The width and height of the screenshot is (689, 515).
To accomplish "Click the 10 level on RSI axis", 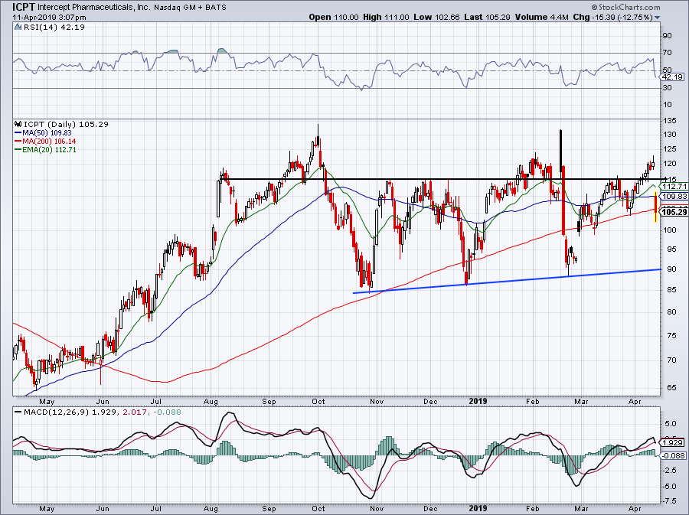I will [667, 105].
